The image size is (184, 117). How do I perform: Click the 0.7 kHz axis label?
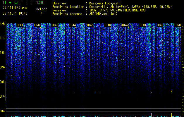coord(2,97)
